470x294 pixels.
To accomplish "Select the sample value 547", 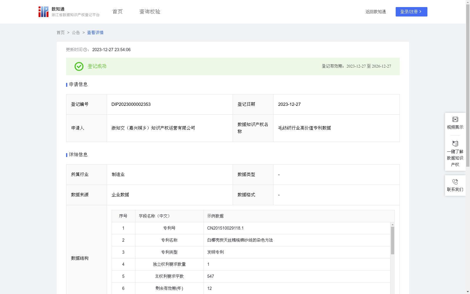I will coord(211,276).
